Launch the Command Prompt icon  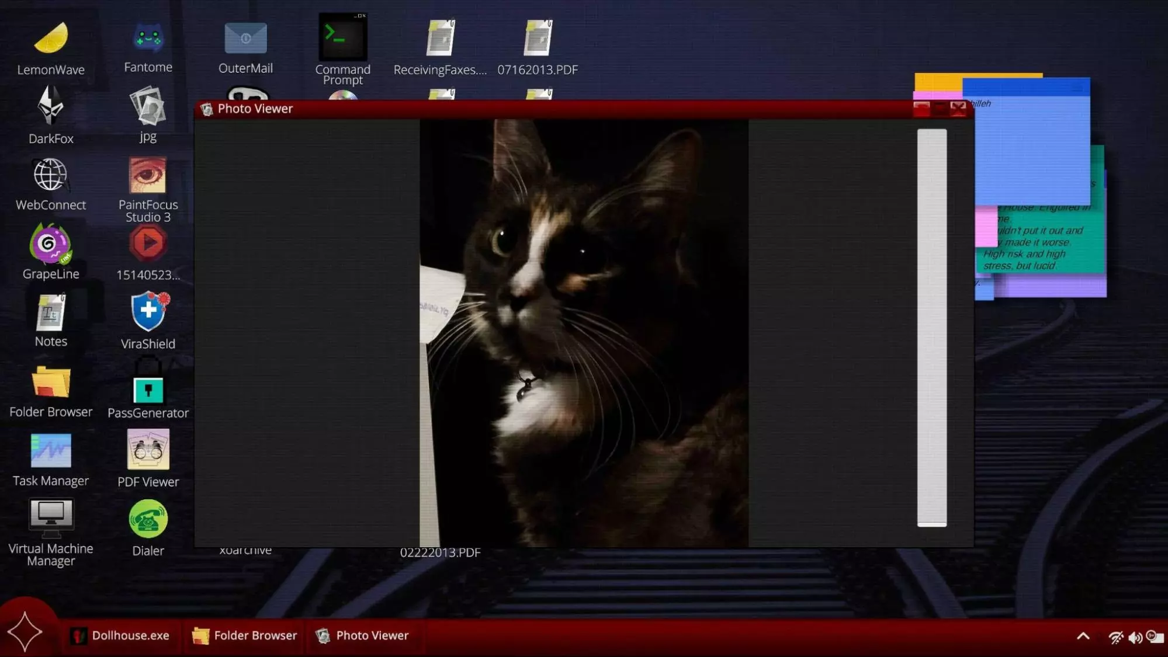pos(343,38)
